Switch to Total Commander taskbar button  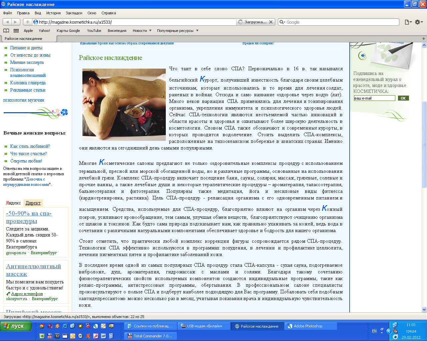150,336
